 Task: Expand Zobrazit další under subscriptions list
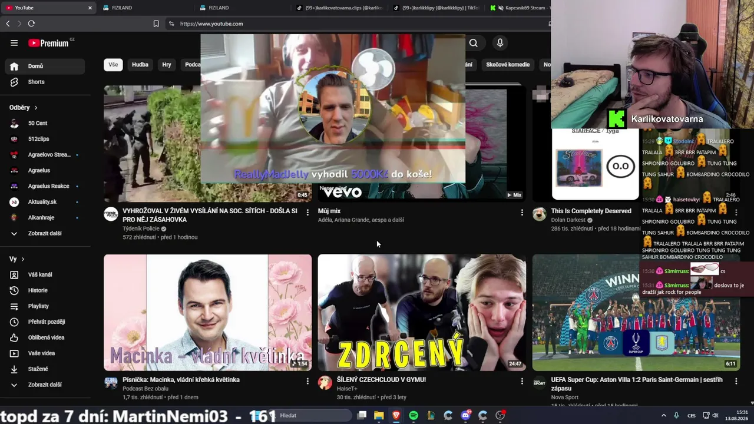point(45,233)
